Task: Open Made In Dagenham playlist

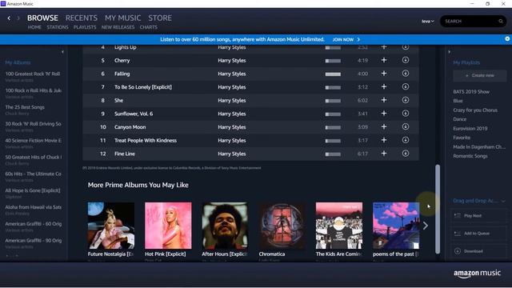Action: (479, 147)
